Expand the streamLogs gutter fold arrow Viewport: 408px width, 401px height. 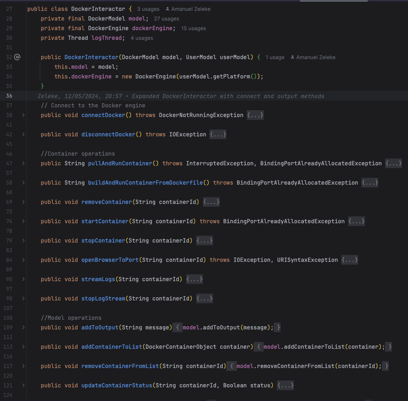tap(23, 279)
